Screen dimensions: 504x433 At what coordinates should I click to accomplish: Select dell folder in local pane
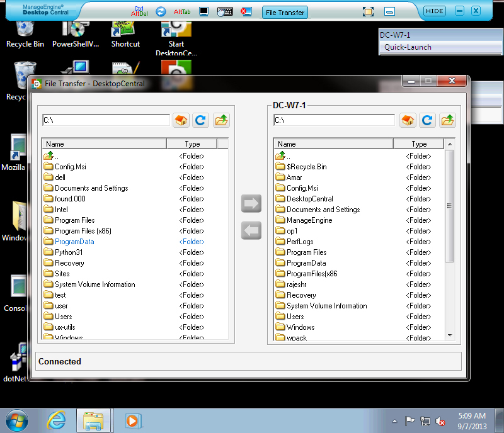tap(135, 177)
